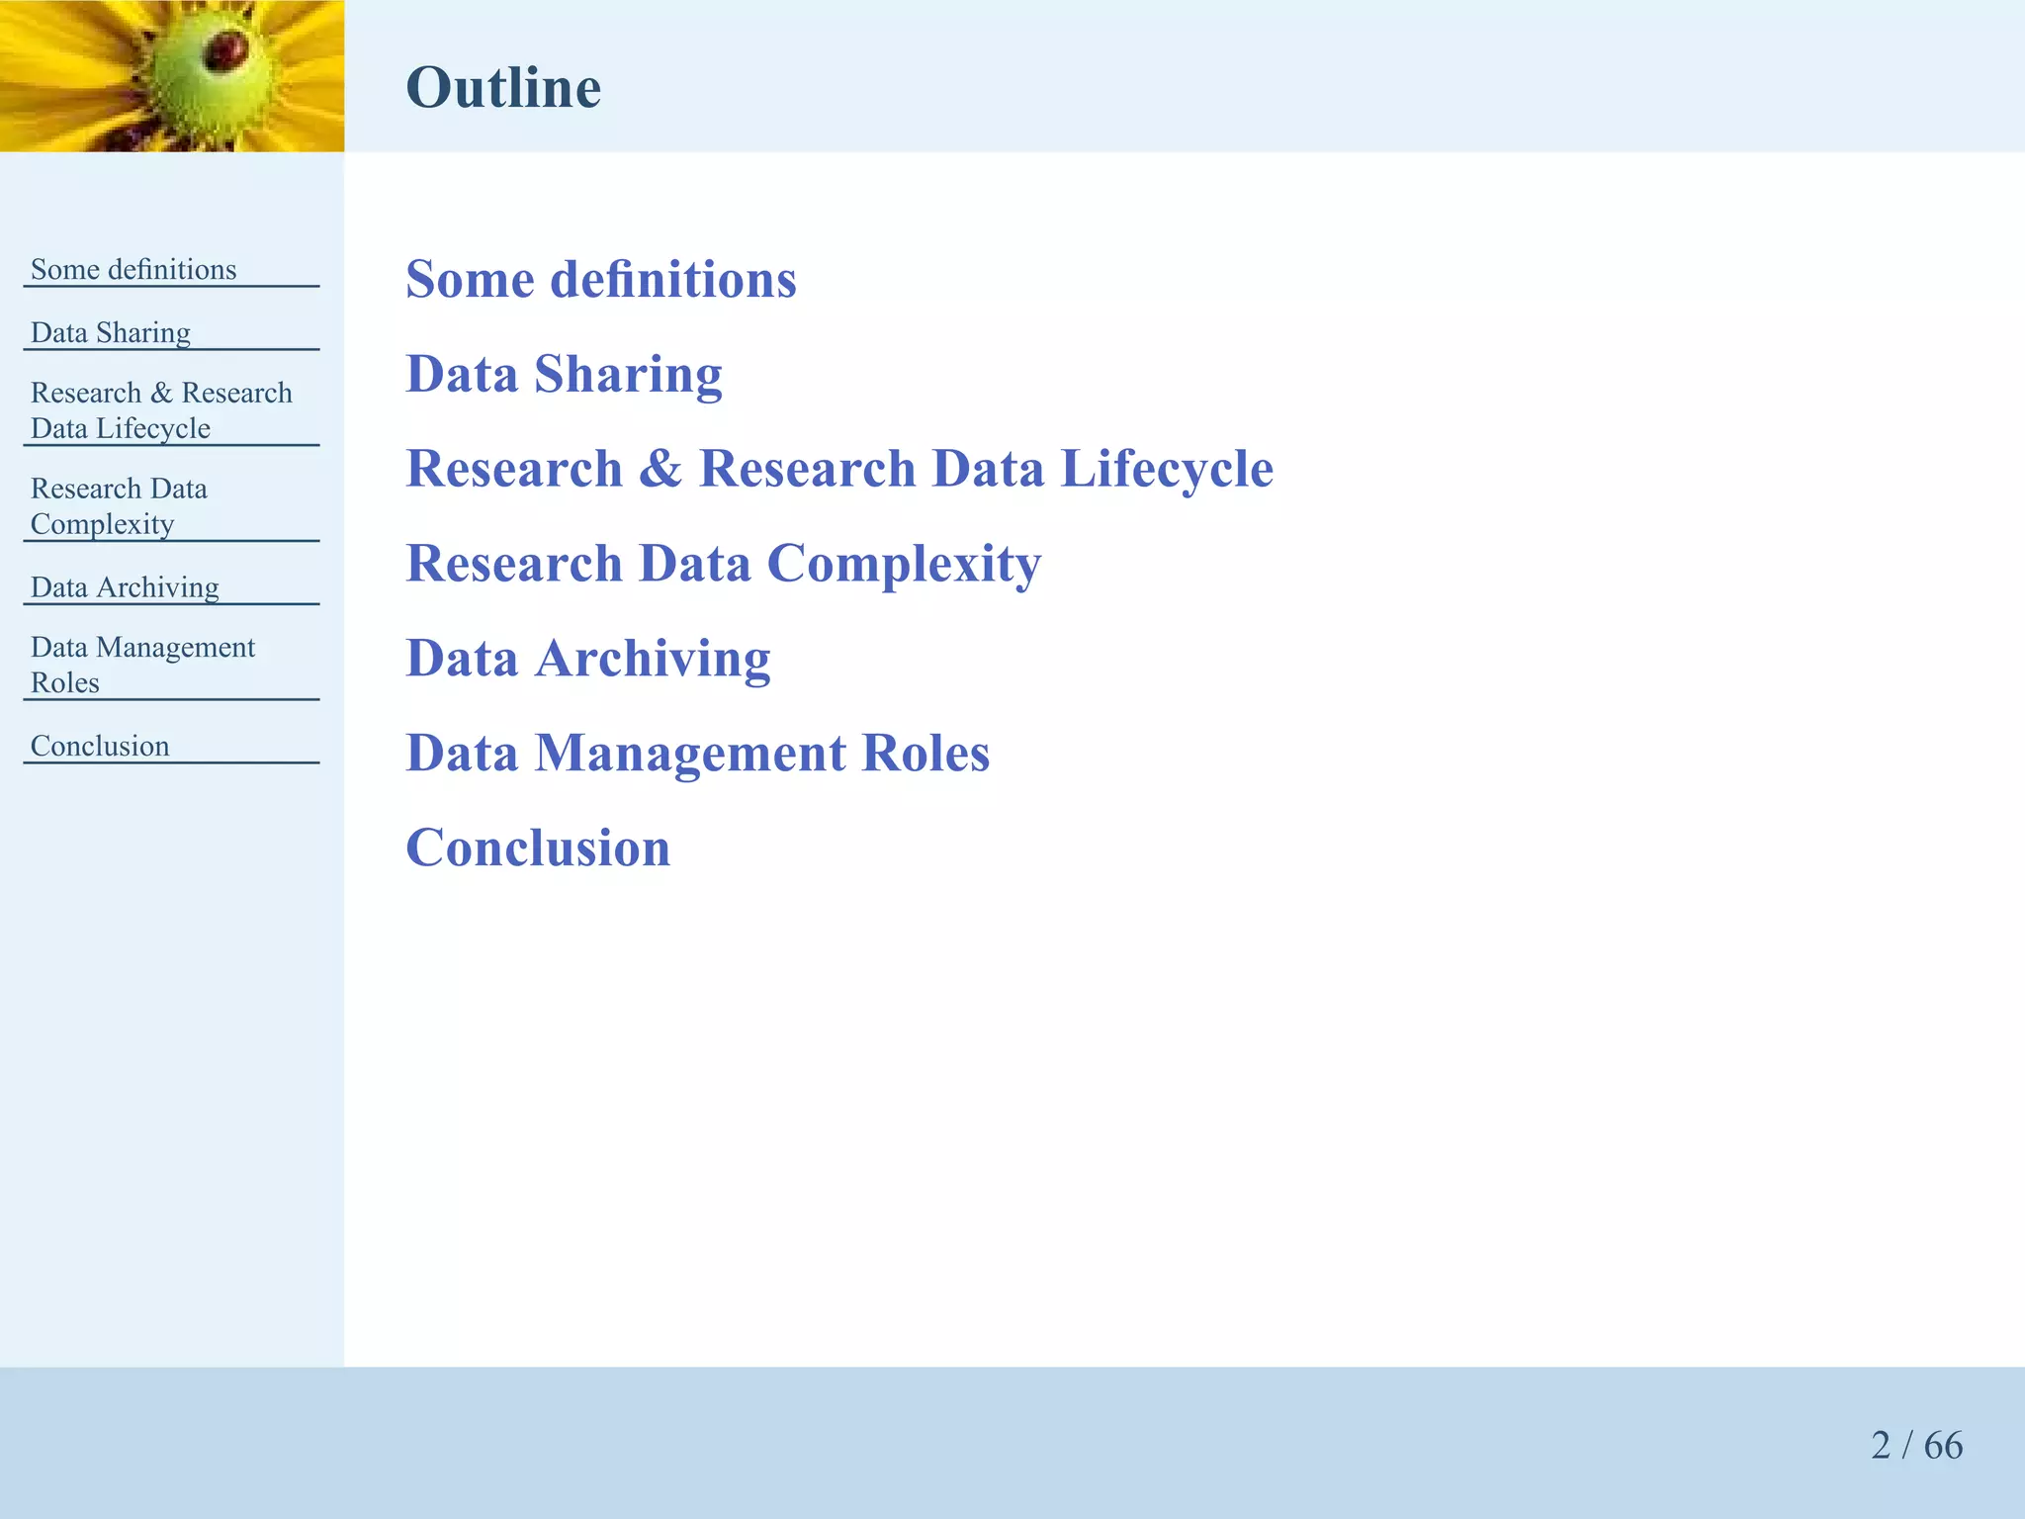Click the '2 / 66' page counter
2025x1519 pixels.
(x=1915, y=1445)
